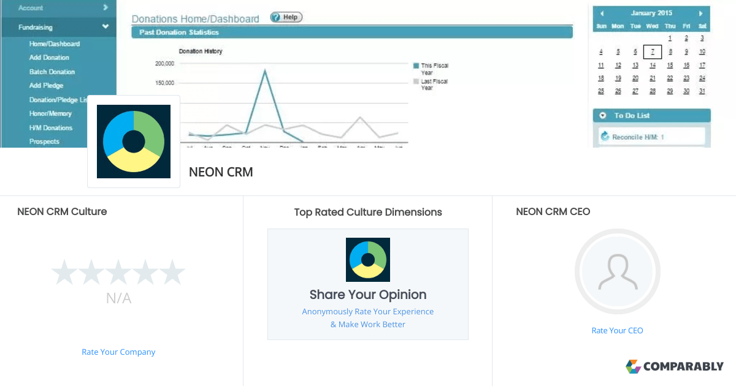Select January 1 in calendar

670,38
